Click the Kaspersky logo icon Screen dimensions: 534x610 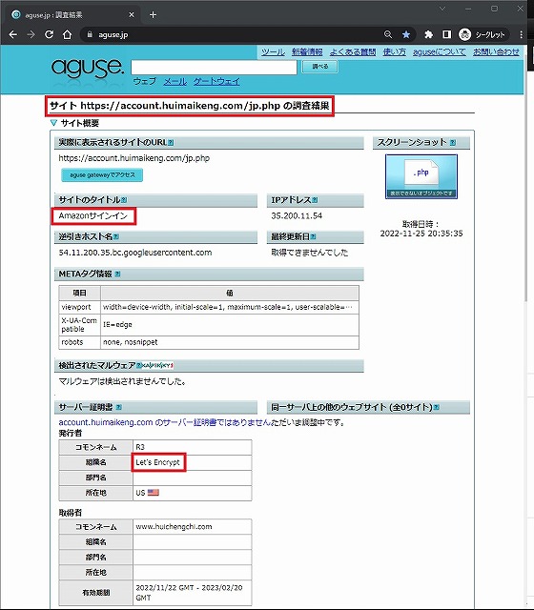[157, 365]
